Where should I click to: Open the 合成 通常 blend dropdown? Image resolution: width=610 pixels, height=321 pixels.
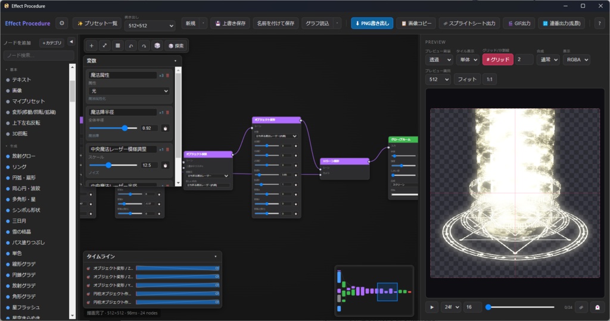tap(548, 59)
